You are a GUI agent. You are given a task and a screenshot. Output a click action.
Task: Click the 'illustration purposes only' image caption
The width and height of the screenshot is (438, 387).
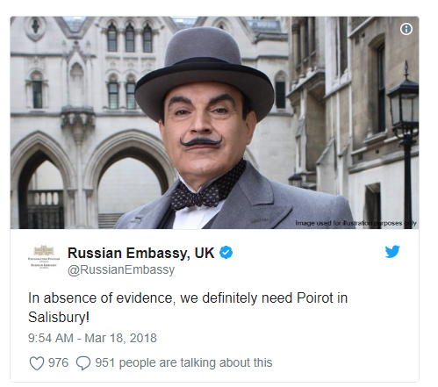(x=355, y=223)
